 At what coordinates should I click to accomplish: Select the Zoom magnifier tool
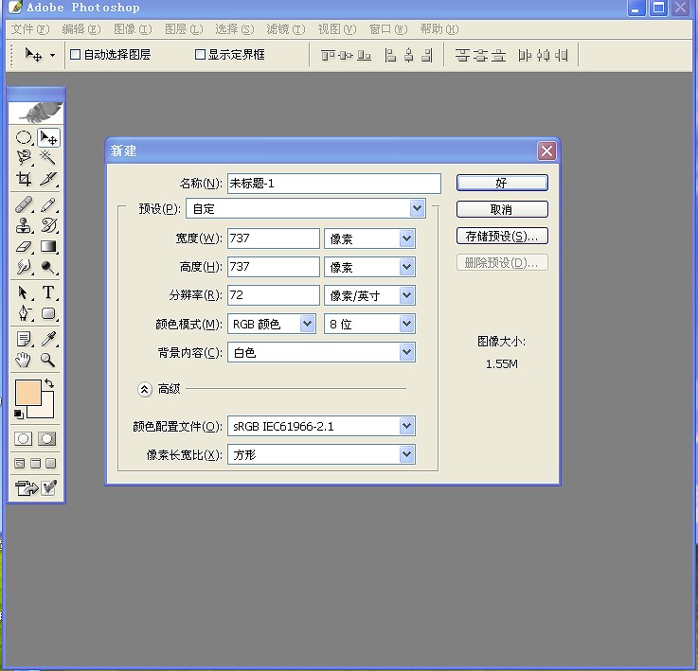(48, 360)
